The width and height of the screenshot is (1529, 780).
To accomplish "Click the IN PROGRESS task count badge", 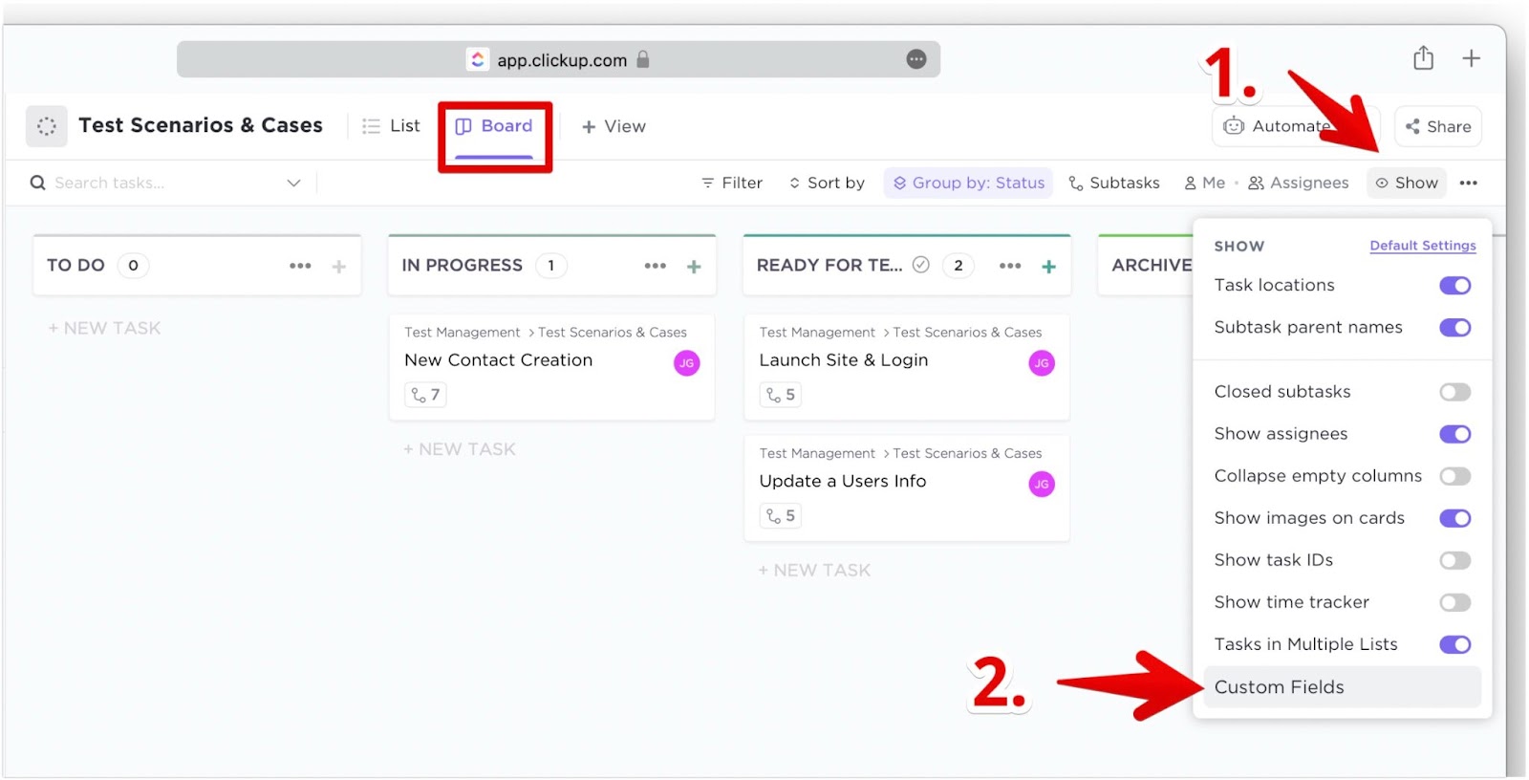I will tap(550, 266).
